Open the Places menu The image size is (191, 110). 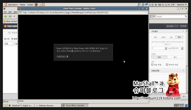pos(23,5)
